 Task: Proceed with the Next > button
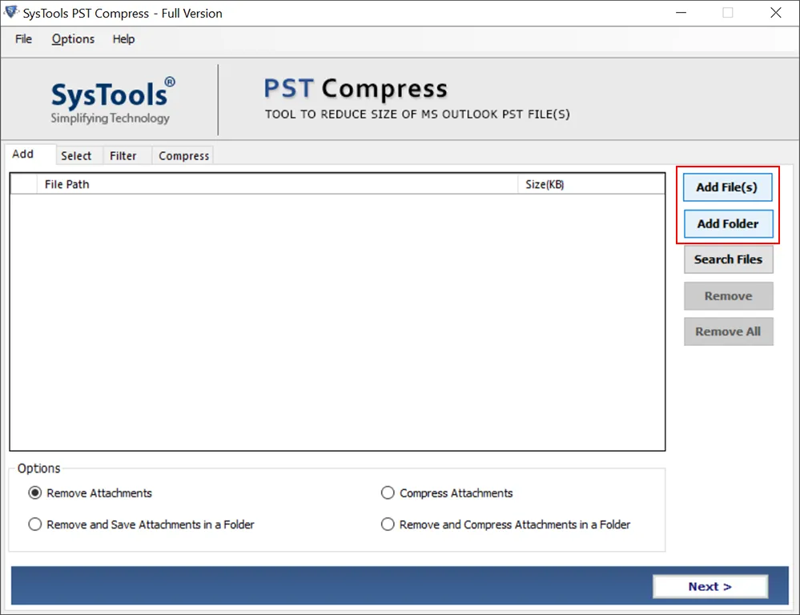point(710,586)
